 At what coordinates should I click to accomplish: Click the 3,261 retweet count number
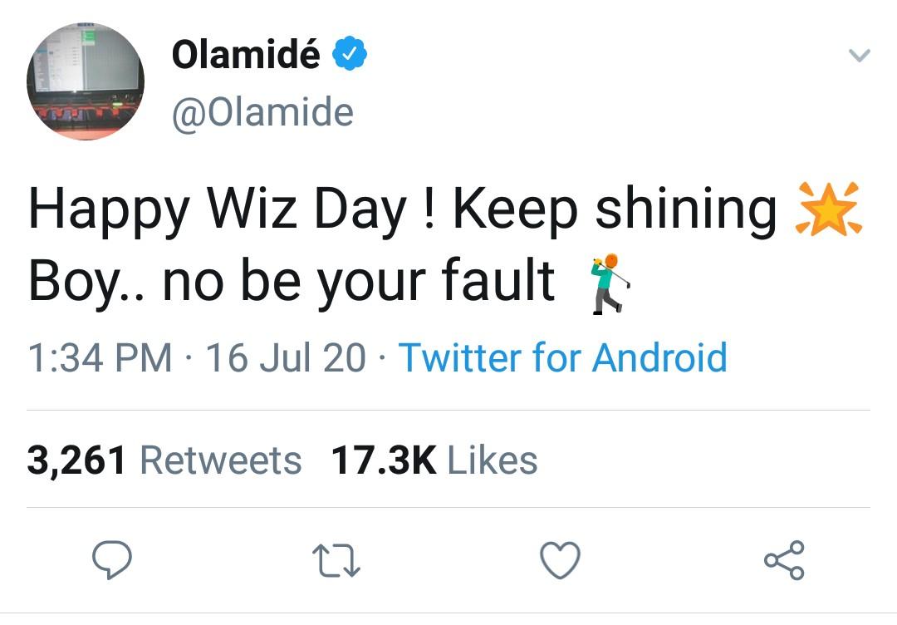pos(76,460)
